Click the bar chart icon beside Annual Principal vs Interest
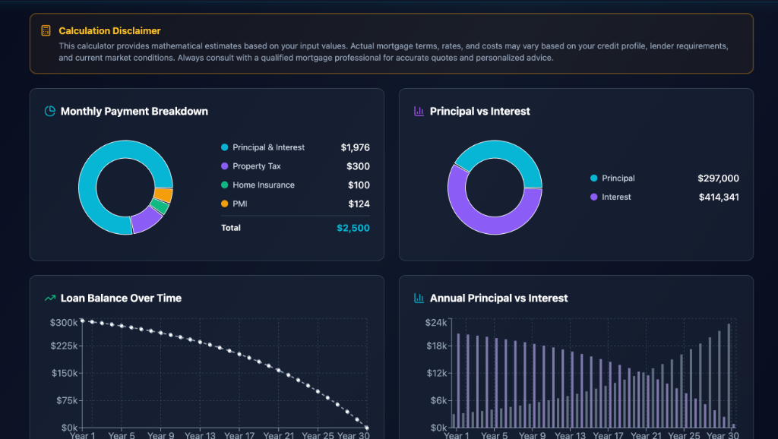The image size is (778, 439). coord(419,298)
